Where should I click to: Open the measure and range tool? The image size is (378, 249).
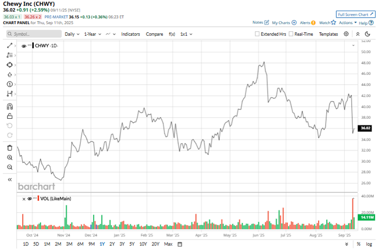[x=10, y=94]
